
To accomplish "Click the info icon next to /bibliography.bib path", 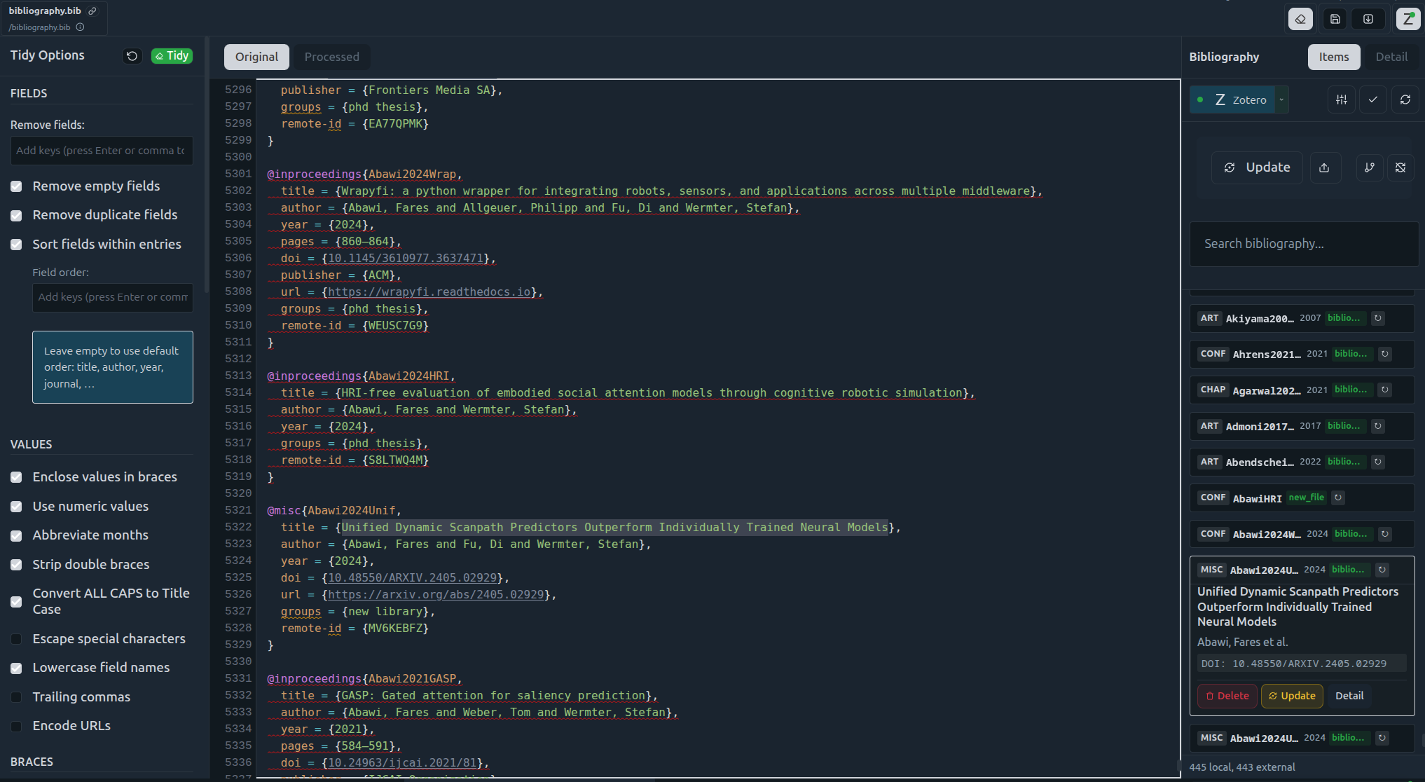I will (80, 27).
